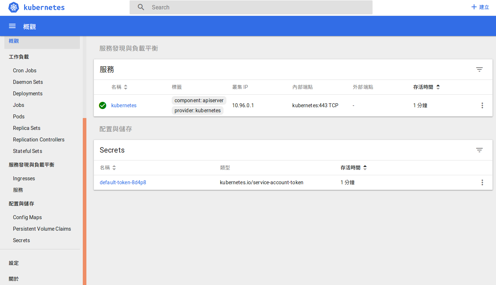496x285 pixels.
Task: Open the filter icon in 服務 card
Action: (x=479, y=69)
